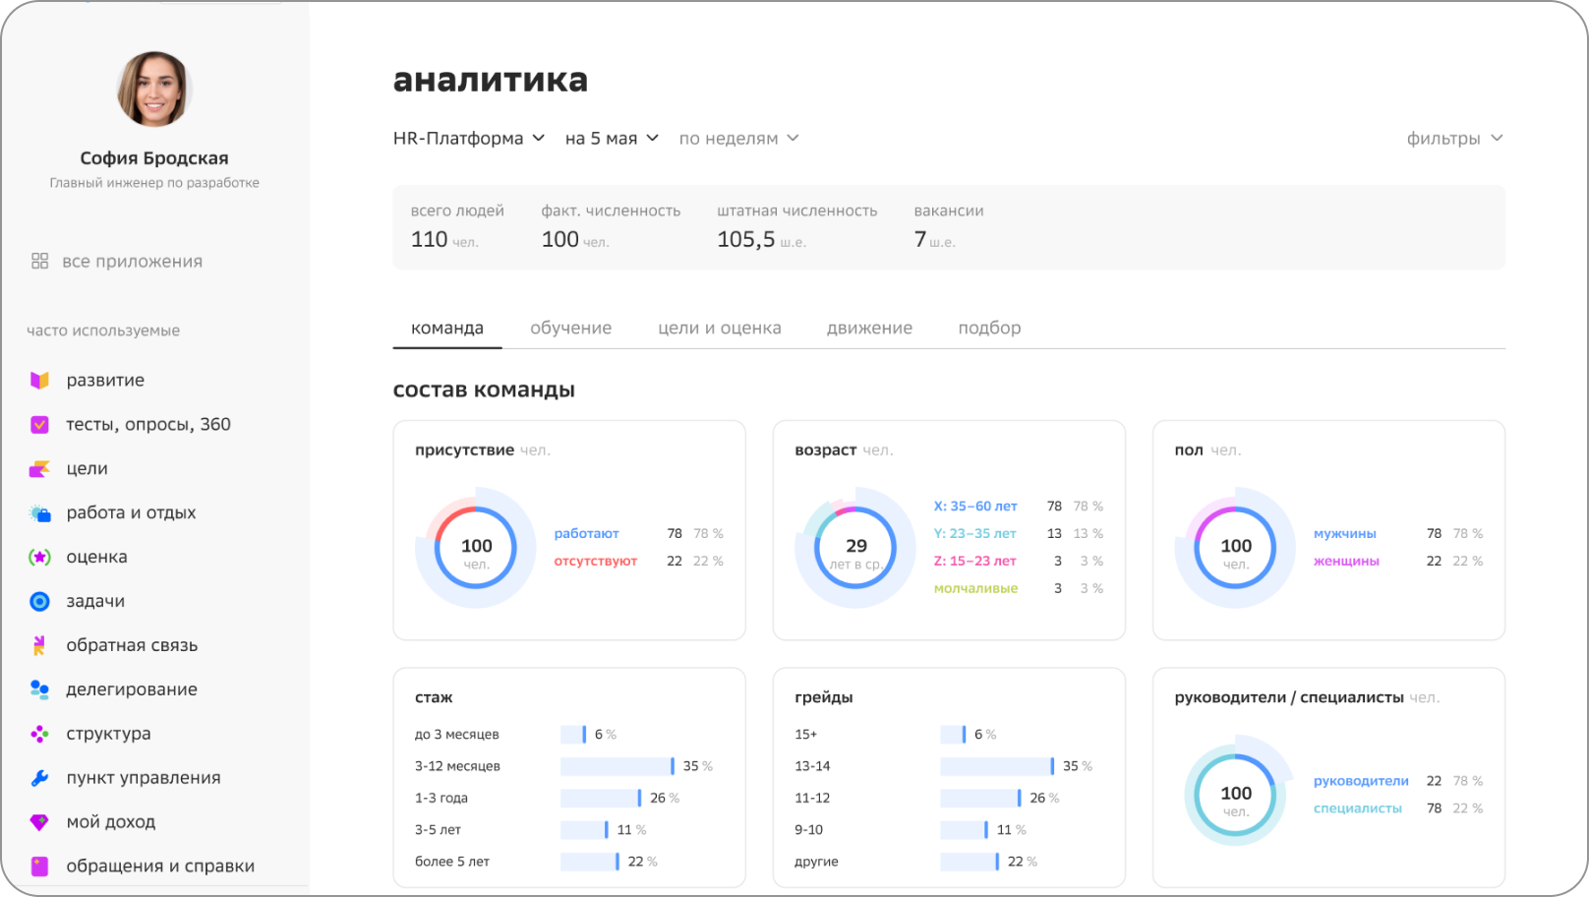
Task: Expand the HR-Платформа dropdown
Action: (x=468, y=139)
